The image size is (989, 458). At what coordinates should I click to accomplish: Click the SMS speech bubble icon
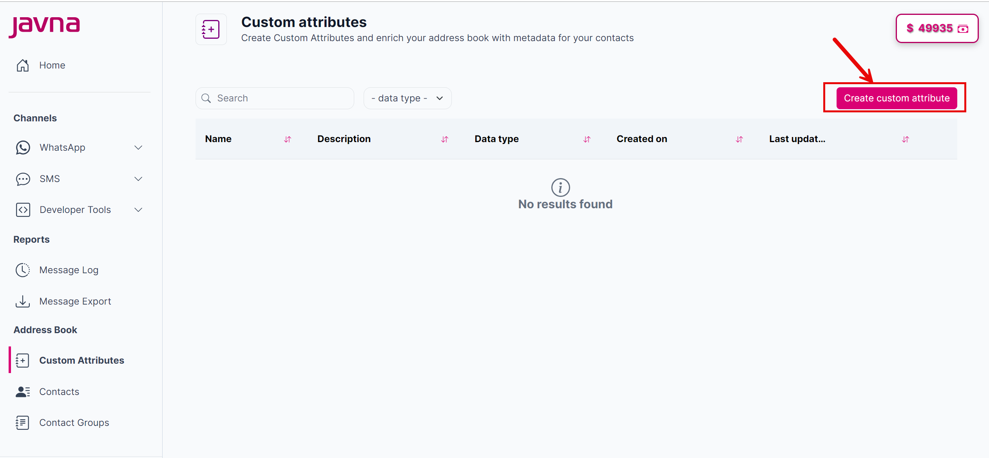click(23, 179)
